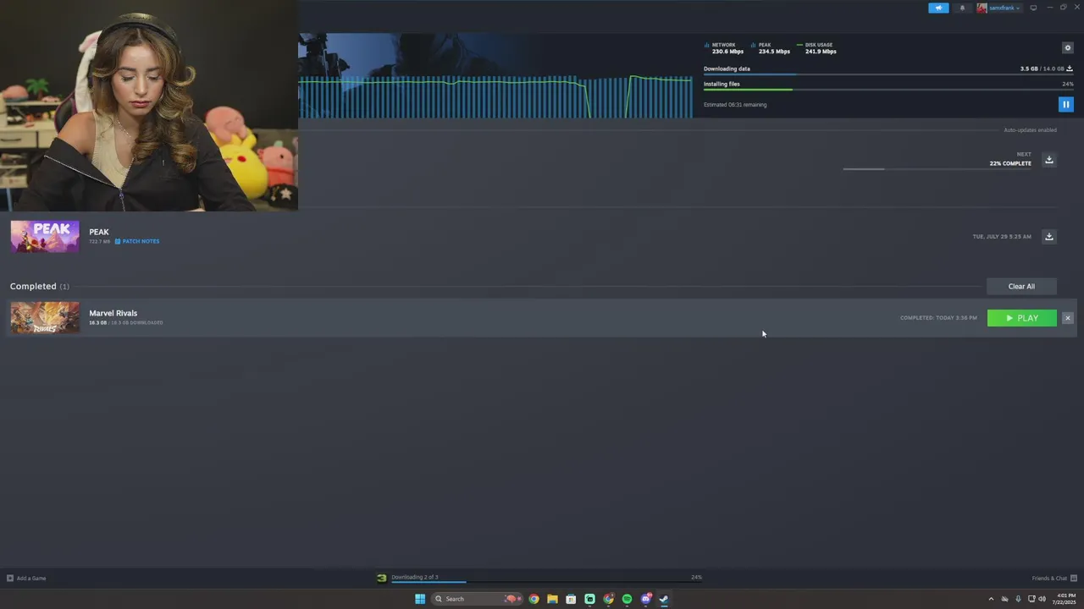Viewport: 1084px width, 609px height.
Task: Expand the samxfrank account dropdown
Action: pyautogui.click(x=999, y=8)
